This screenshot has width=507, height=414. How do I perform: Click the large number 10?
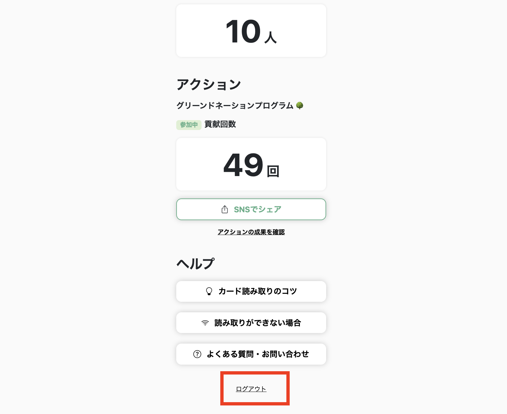(243, 32)
